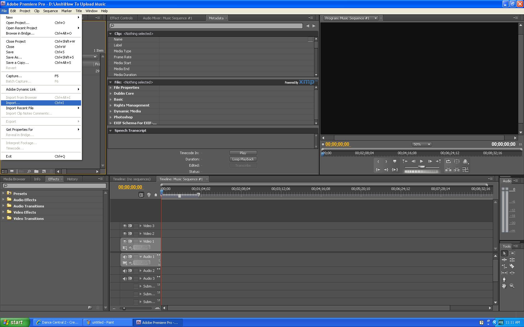This screenshot has width=524, height=327.
Task: Toggle Video 1 track output eye
Action: click(x=125, y=241)
